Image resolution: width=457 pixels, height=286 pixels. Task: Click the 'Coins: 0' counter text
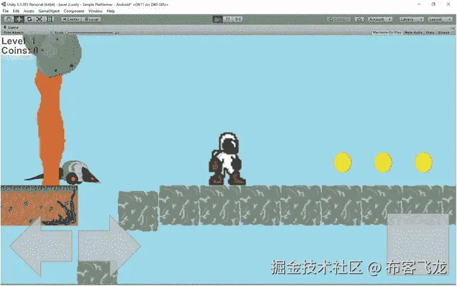tap(20, 50)
